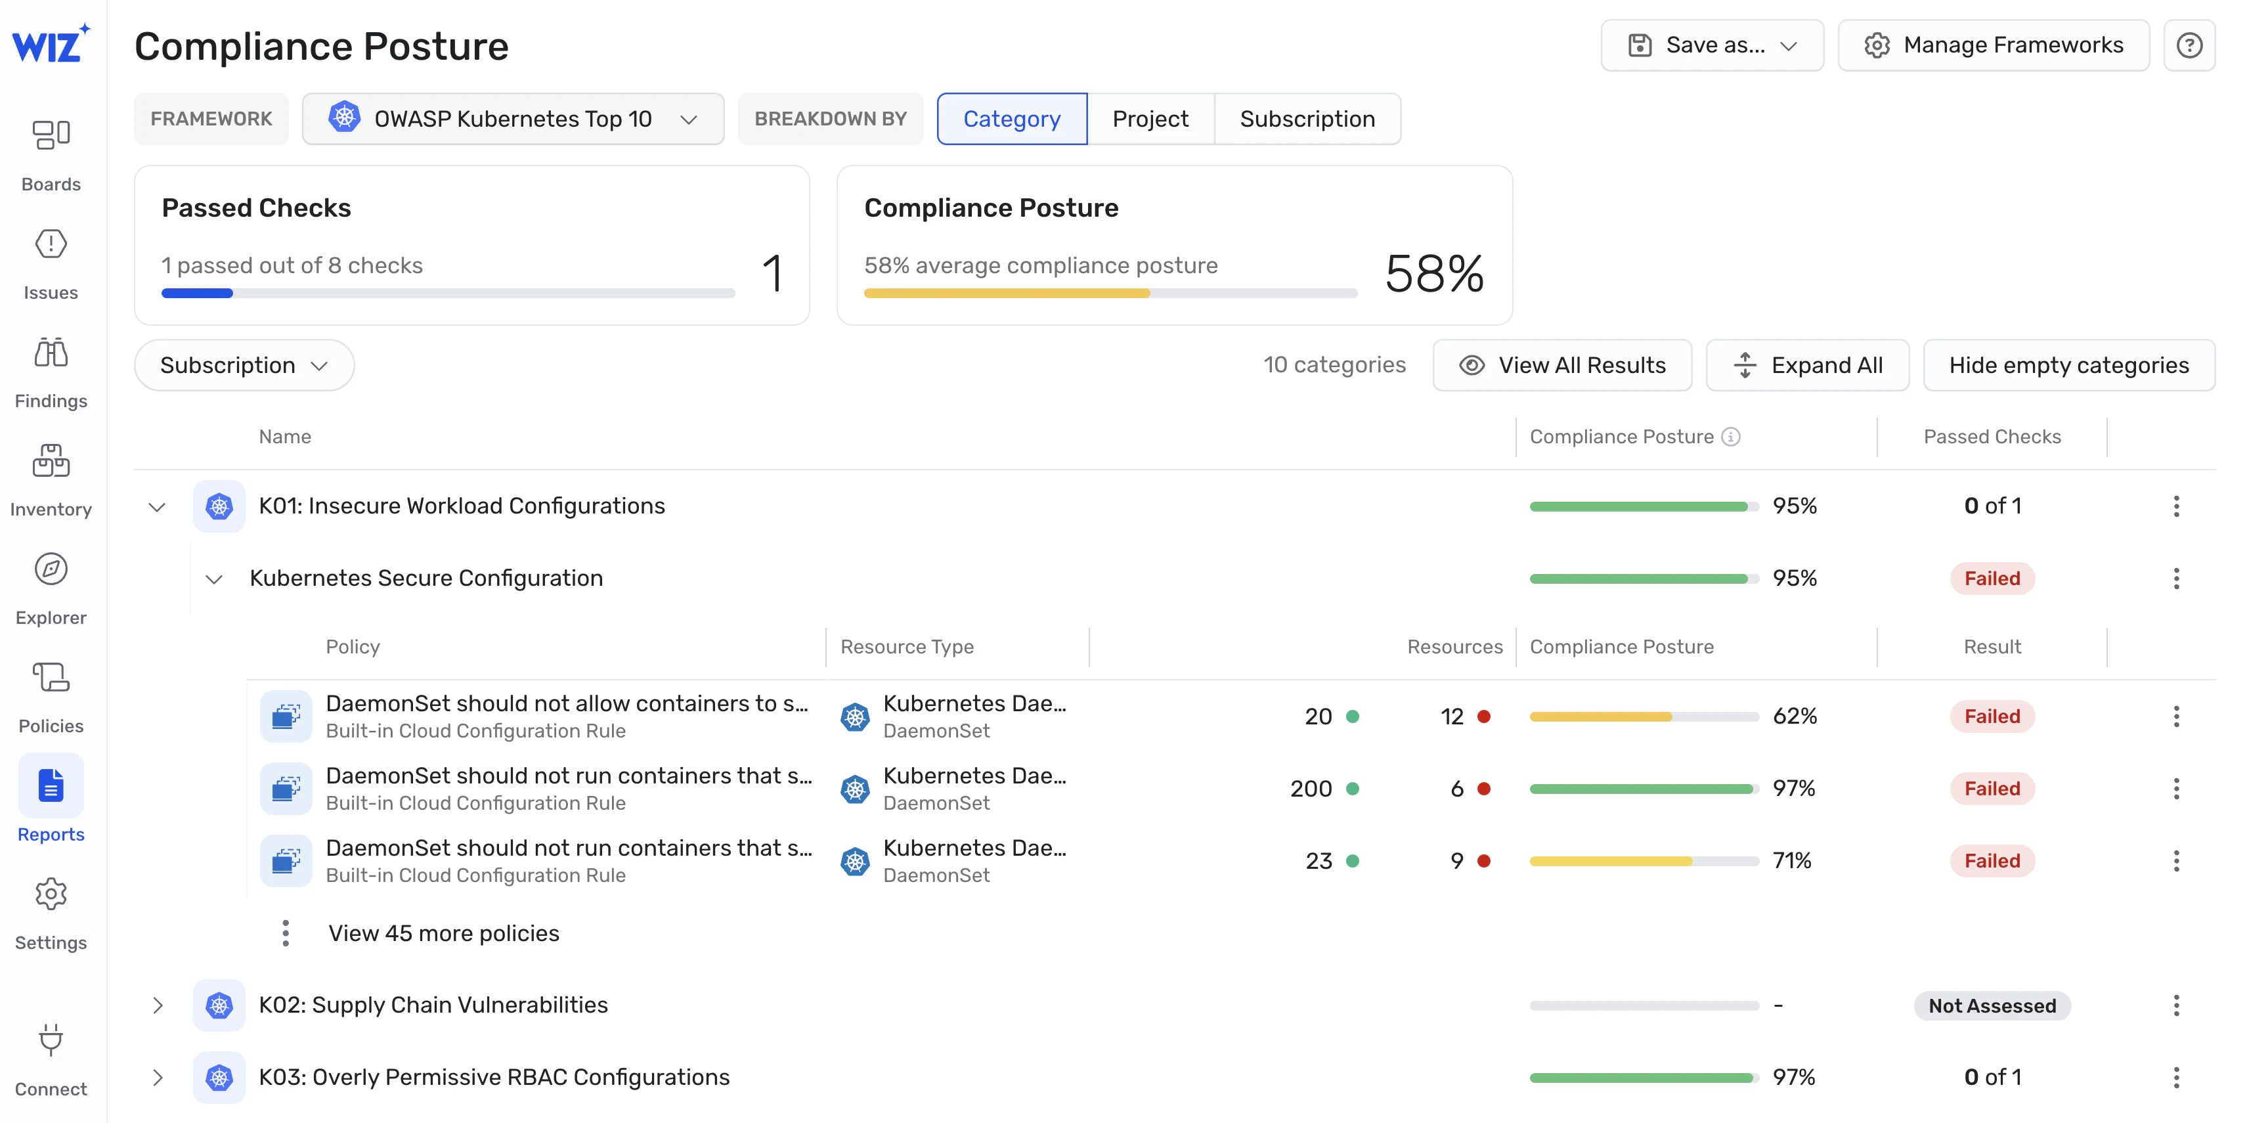2247x1123 pixels.
Task: Click the Wiz logo
Action: click(51, 43)
